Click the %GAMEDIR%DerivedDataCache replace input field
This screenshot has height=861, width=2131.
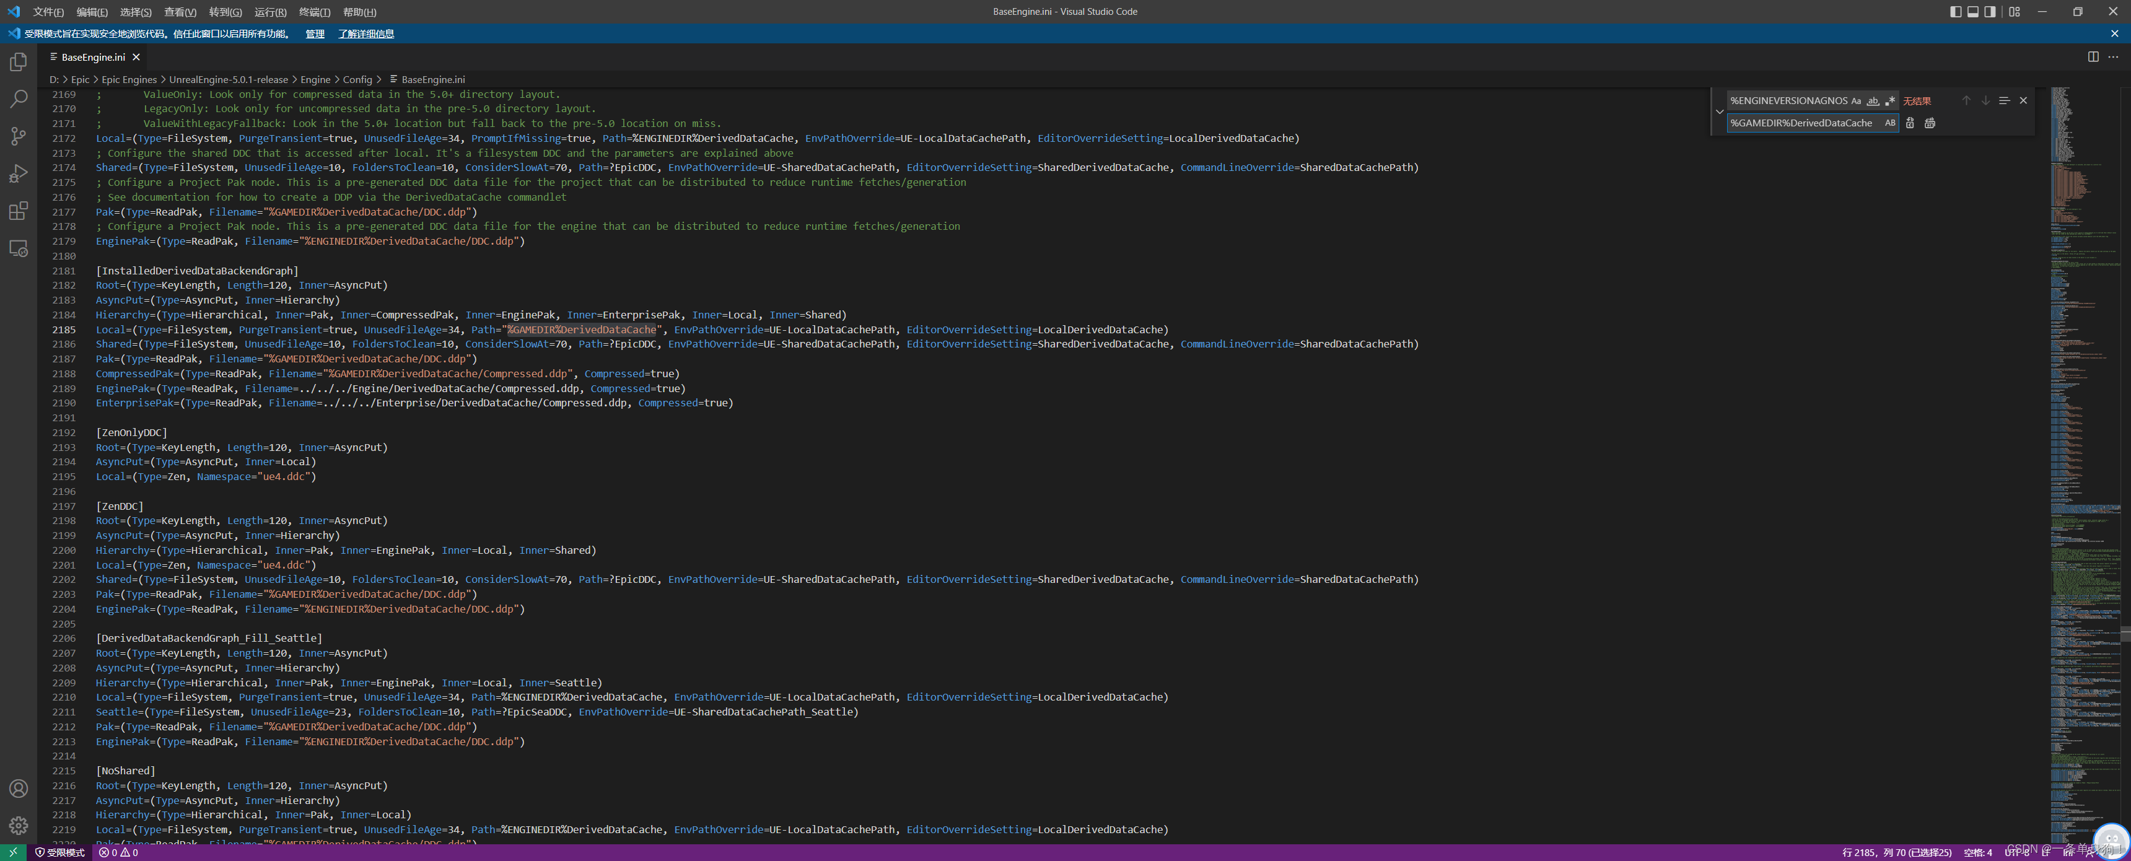coord(1802,123)
